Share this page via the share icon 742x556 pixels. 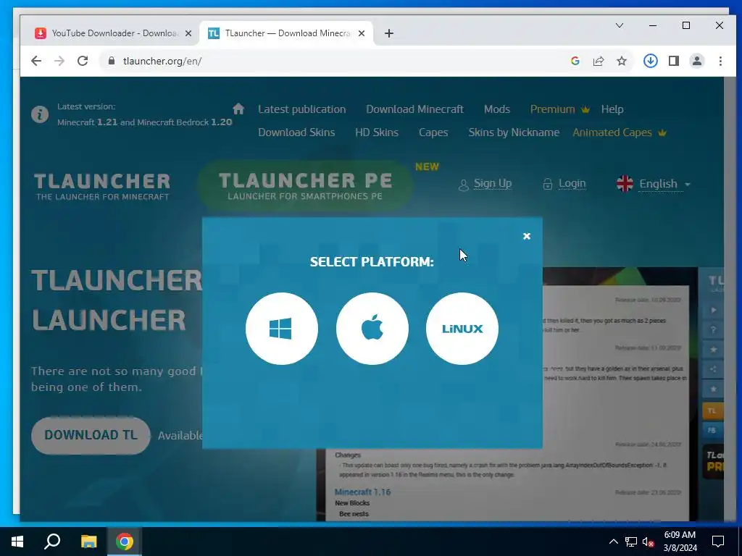[x=598, y=61]
